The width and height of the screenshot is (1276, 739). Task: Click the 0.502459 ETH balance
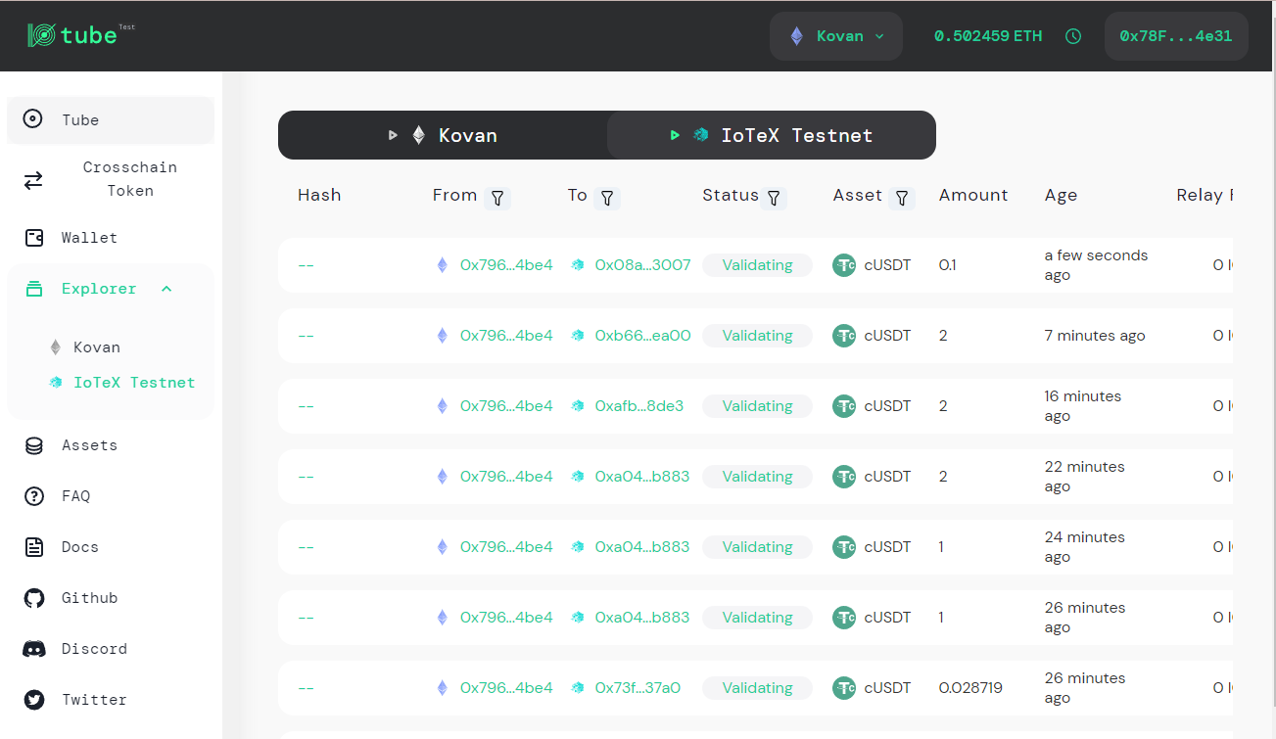pyautogui.click(x=988, y=36)
